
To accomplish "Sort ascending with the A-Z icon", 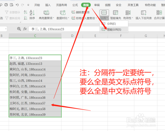I will [x=25, y=12].
